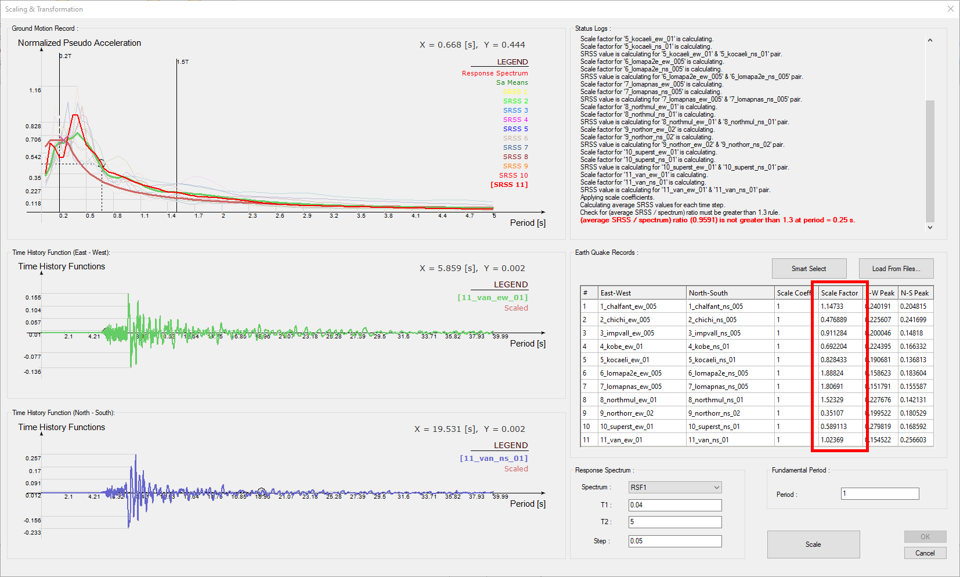Image resolution: width=960 pixels, height=577 pixels.
Task: Click the large Scale button
Action: click(x=813, y=544)
